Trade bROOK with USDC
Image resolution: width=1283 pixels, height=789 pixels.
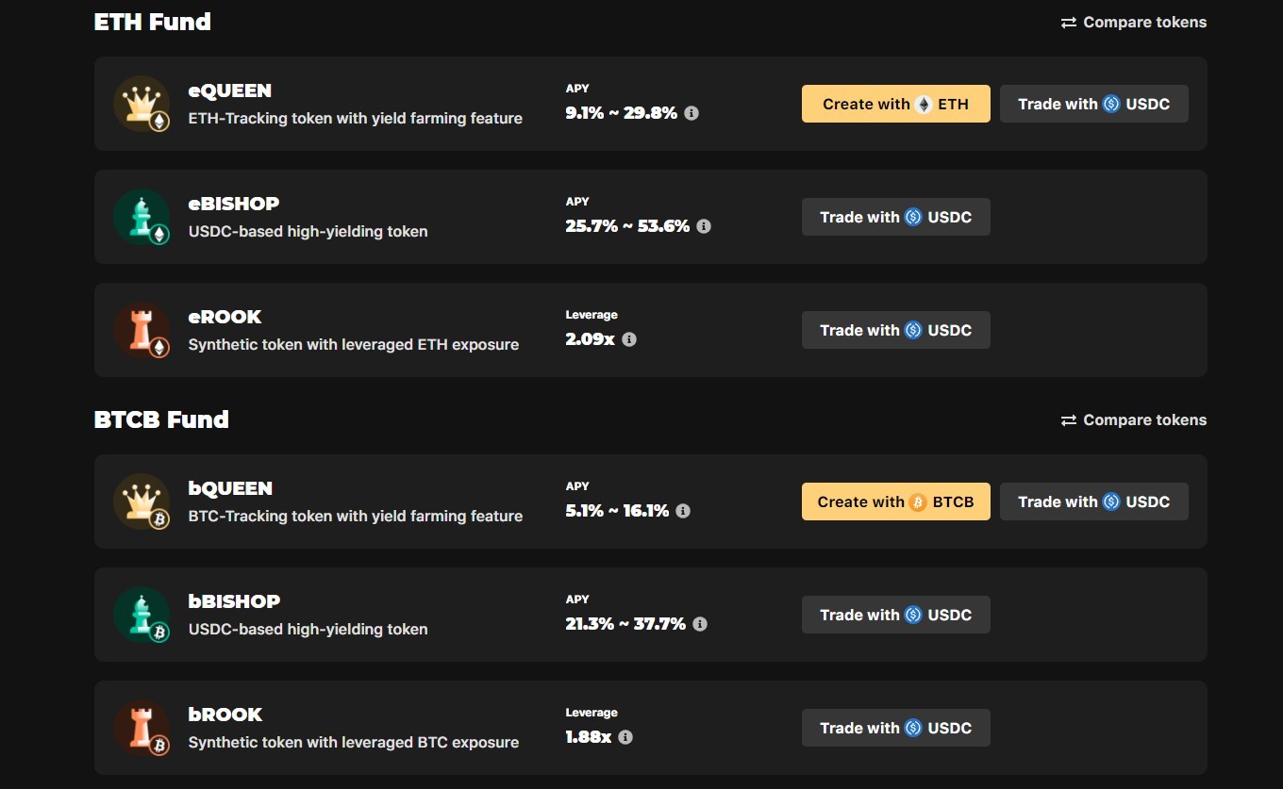(x=895, y=728)
